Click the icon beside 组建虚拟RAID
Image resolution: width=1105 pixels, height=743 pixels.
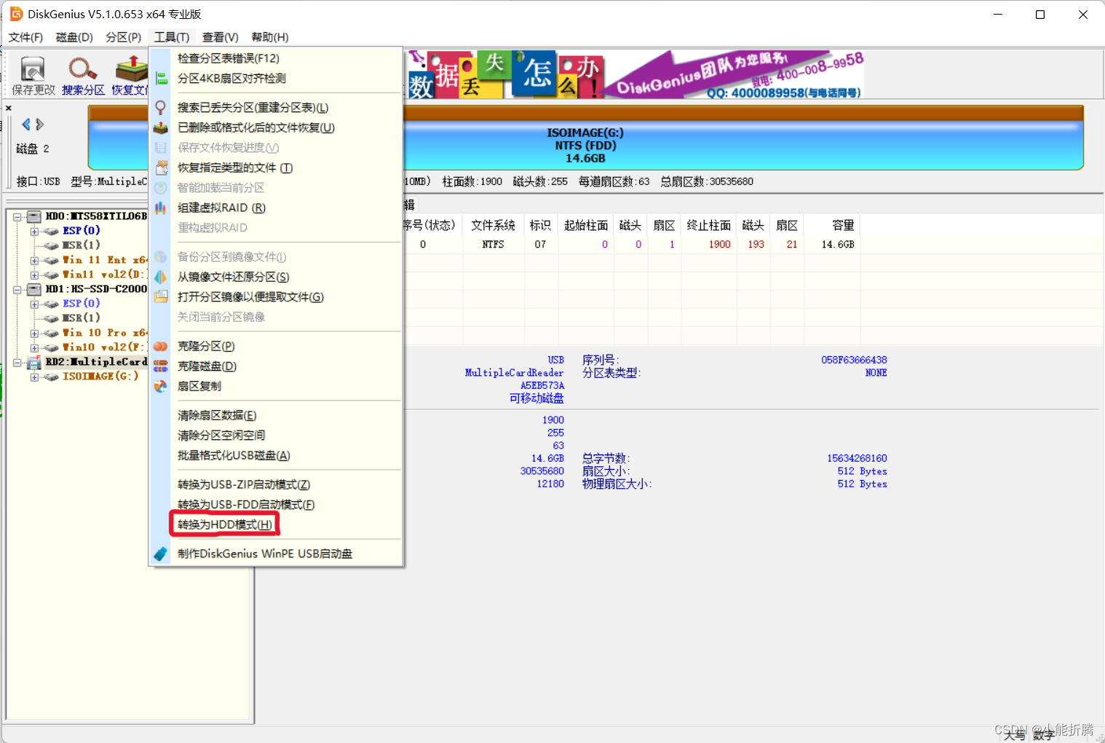(161, 208)
